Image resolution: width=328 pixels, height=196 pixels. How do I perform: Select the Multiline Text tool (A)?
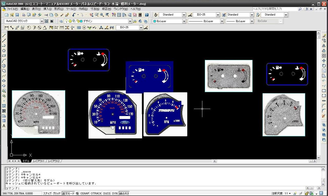click(4, 126)
